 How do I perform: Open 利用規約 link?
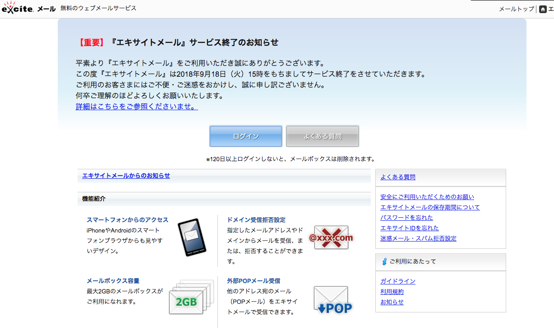click(x=392, y=292)
